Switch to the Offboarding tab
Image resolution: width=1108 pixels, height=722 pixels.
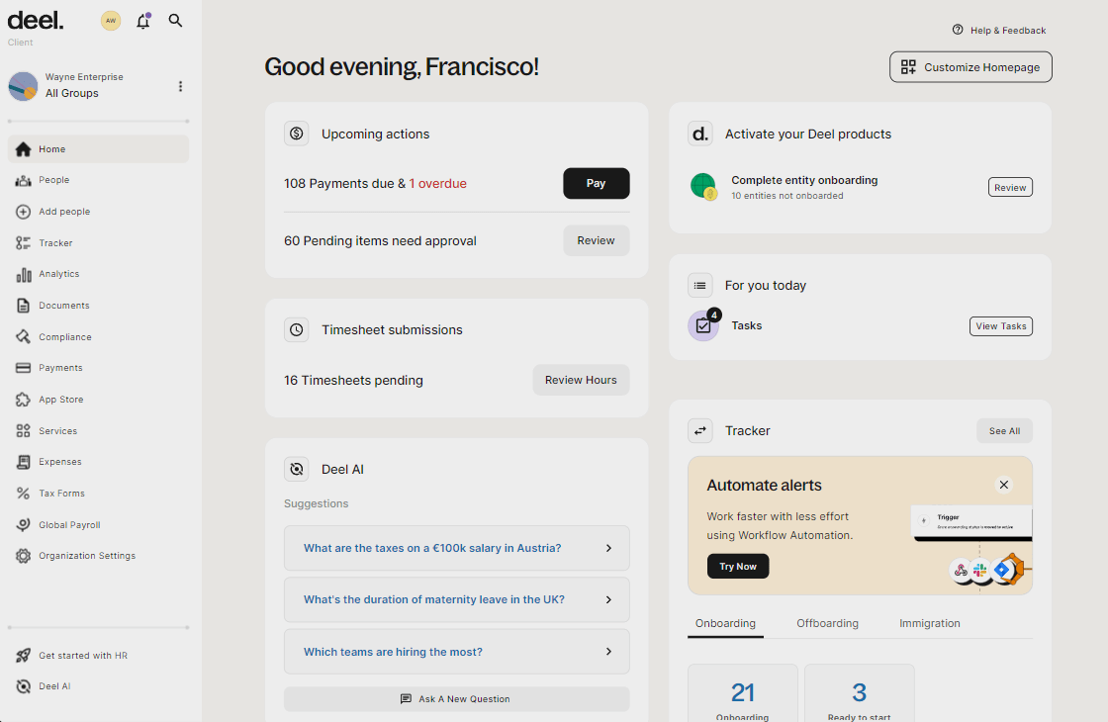pos(827,624)
